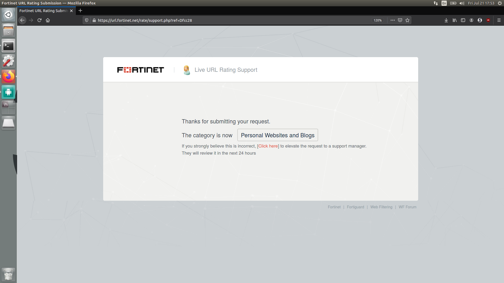Open the removable drive in launcher

pyautogui.click(x=8, y=123)
